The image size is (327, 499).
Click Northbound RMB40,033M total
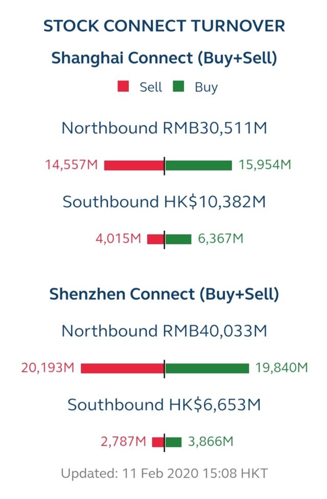click(x=164, y=331)
